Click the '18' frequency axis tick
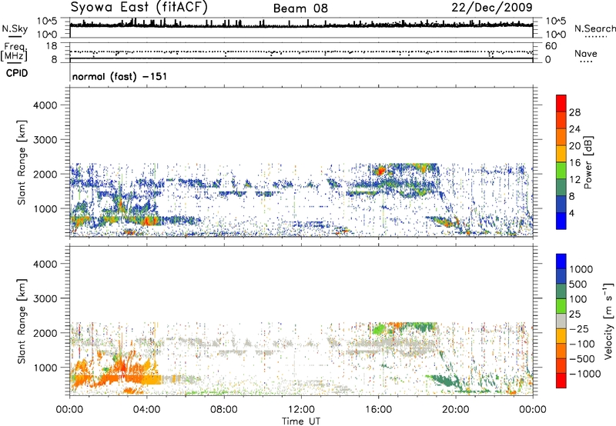616x426 pixels. pos(52,46)
